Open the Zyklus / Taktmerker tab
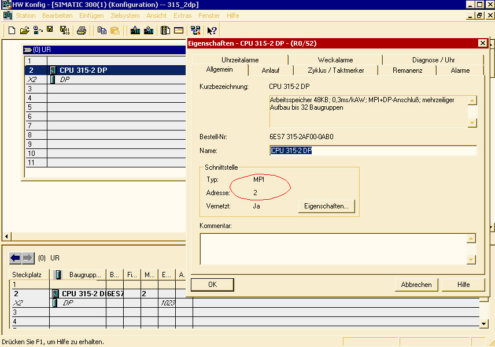The height and width of the screenshot is (347, 495). pyautogui.click(x=335, y=70)
